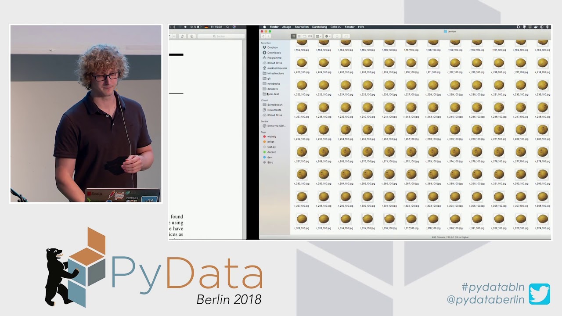Switch Finder to cover flow view
This screenshot has width=562, height=316.
[310, 36]
